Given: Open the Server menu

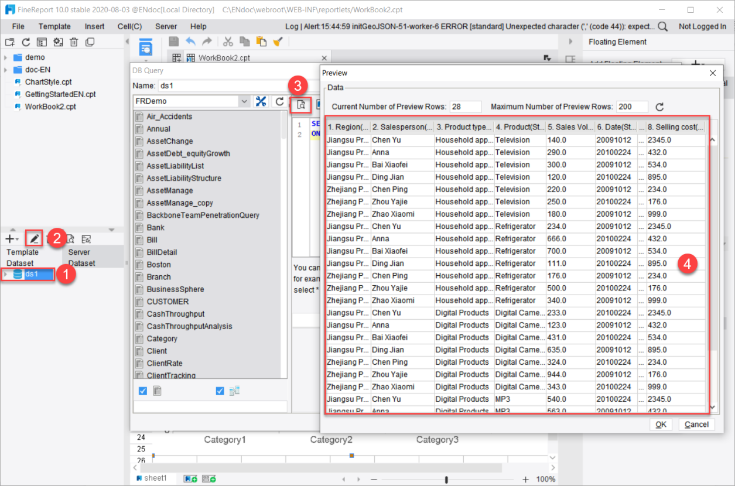Looking at the screenshot, I should pyautogui.click(x=166, y=26).
